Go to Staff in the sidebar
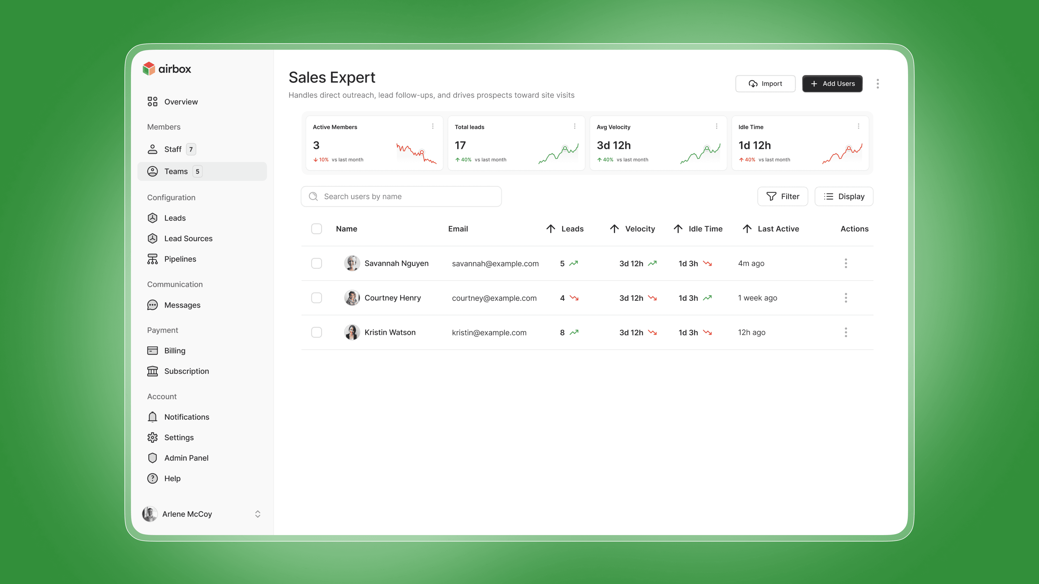Viewport: 1039px width, 584px height. (173, 149)
